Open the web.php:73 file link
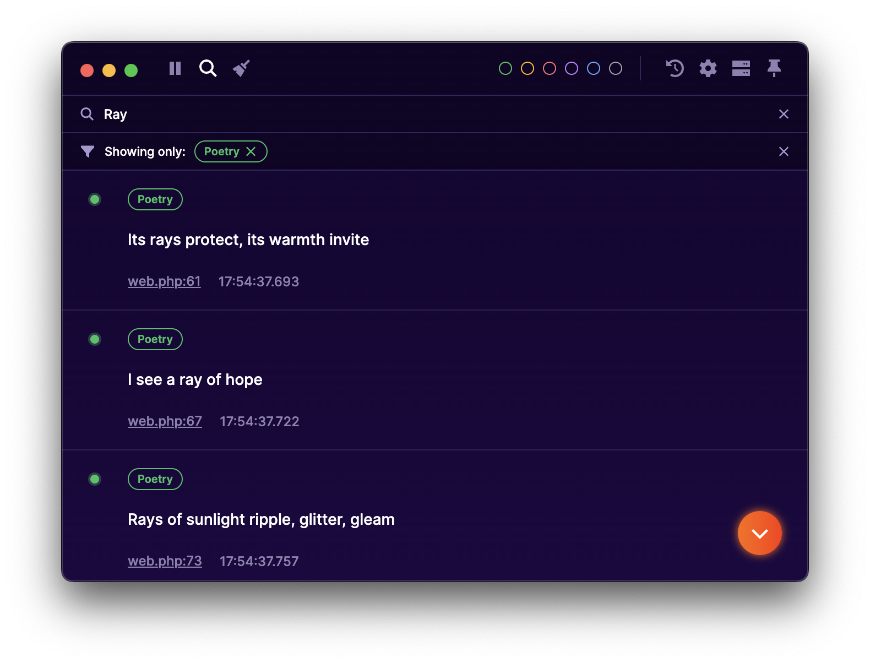Screen dimensions: 870x663 165,561
